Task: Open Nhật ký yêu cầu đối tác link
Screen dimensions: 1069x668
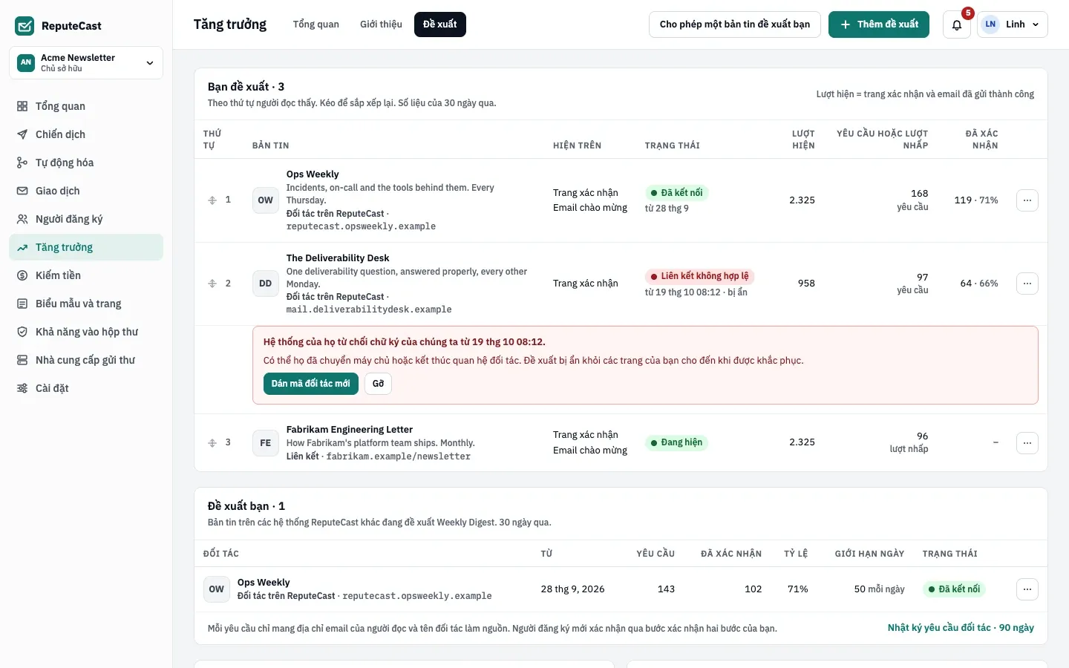Action: [961, 628]
